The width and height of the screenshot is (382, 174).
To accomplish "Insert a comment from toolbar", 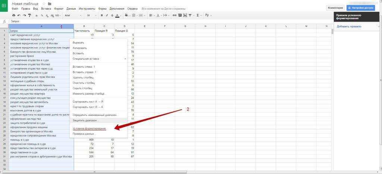I will pyautogui.click(x=180, y=15).
